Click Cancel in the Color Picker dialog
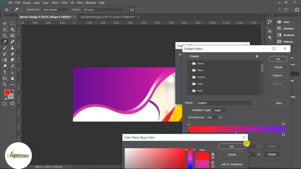 232,154
